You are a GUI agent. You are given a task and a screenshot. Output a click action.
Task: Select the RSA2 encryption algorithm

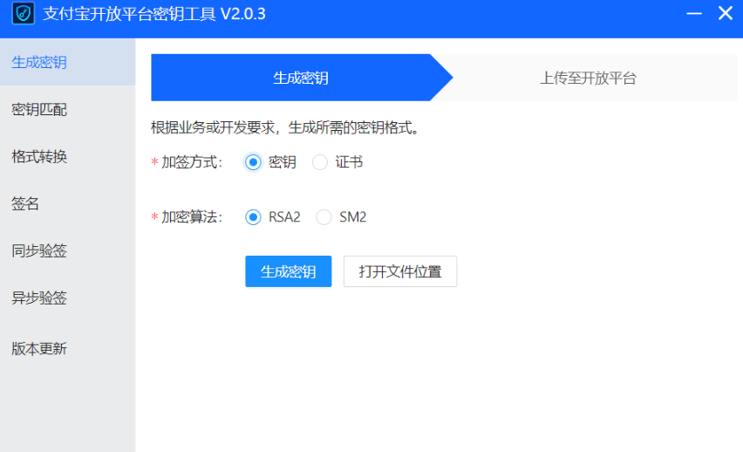click(253, 217)
